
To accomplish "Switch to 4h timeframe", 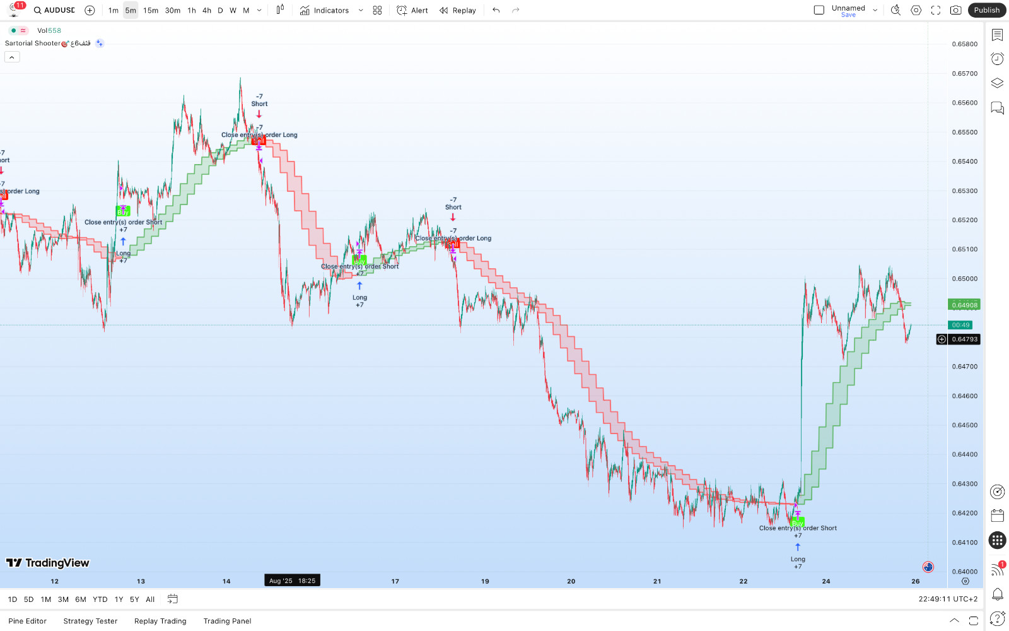I will pos(207,10).
